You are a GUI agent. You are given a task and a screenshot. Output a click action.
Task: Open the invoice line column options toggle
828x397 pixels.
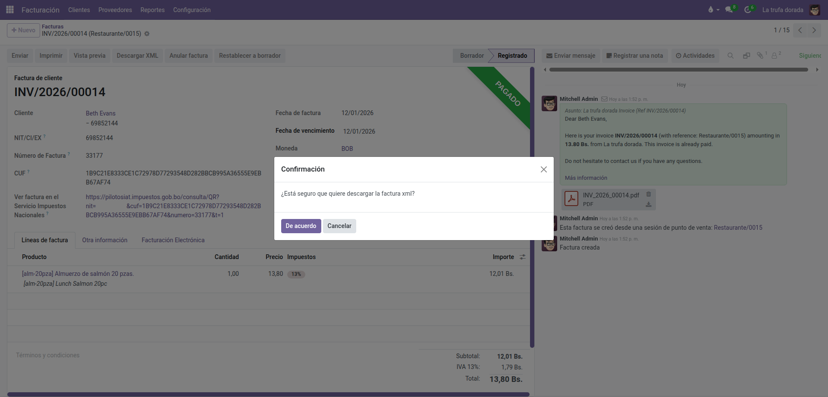pos(522,257)
